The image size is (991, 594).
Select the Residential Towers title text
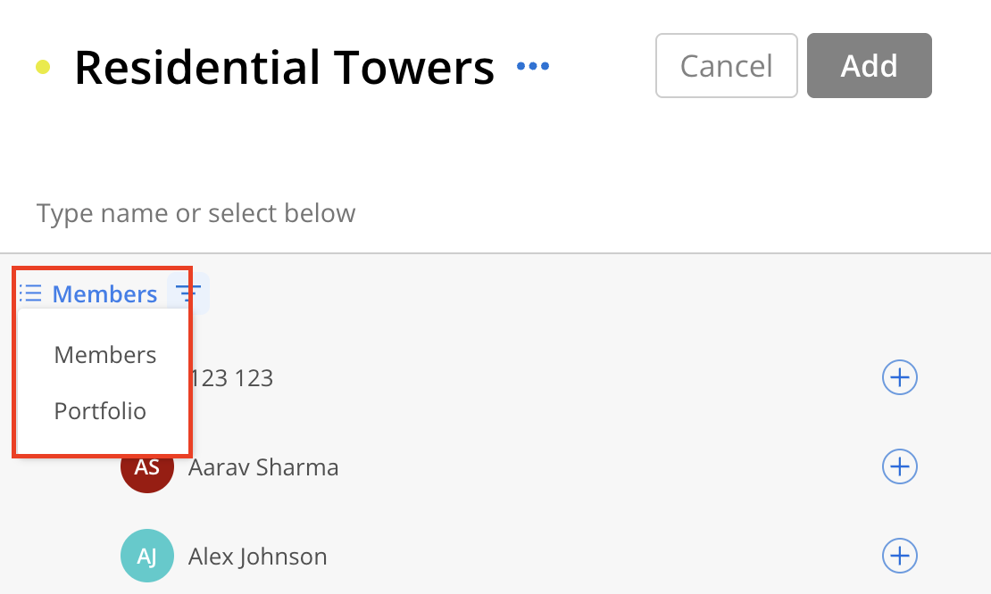(285, 67)
